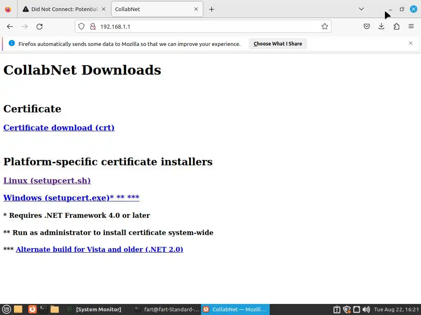Open file manager from taskbar
Image resolution: width=421 pixels, height=315 pixels.
point(55,309)
